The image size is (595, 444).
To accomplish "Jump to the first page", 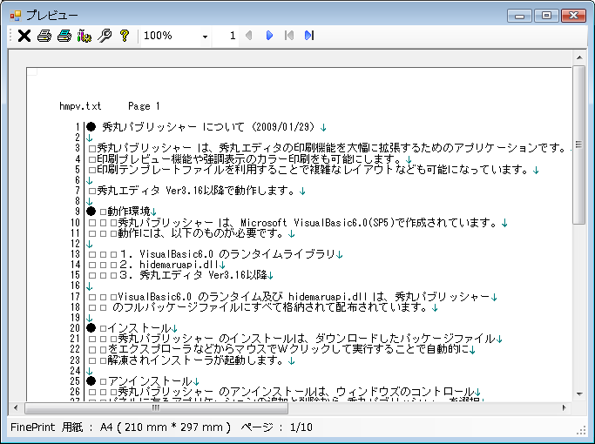I will point(288,36).
